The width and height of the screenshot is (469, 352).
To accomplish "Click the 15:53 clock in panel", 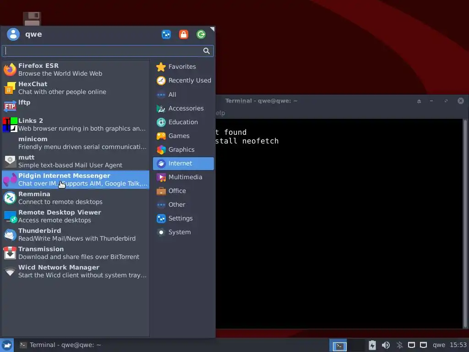I will (458, 345).
